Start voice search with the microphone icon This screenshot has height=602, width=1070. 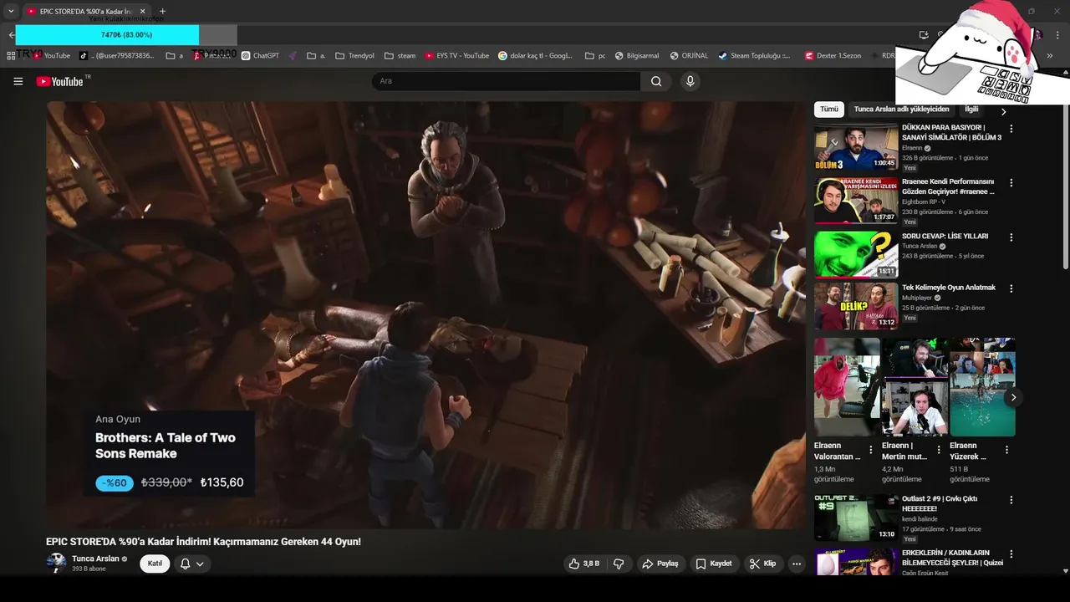[x=690, y=81]
